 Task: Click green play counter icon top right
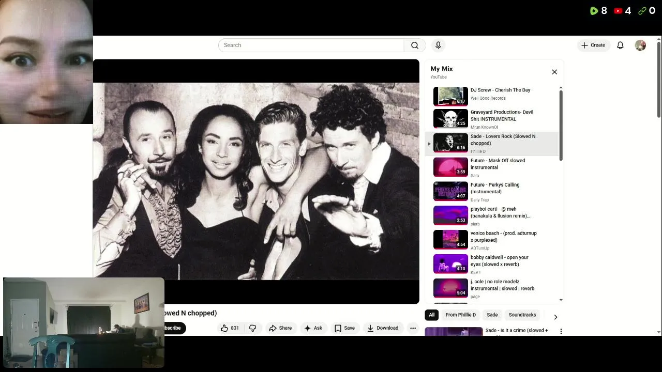[x=594, y=11]
